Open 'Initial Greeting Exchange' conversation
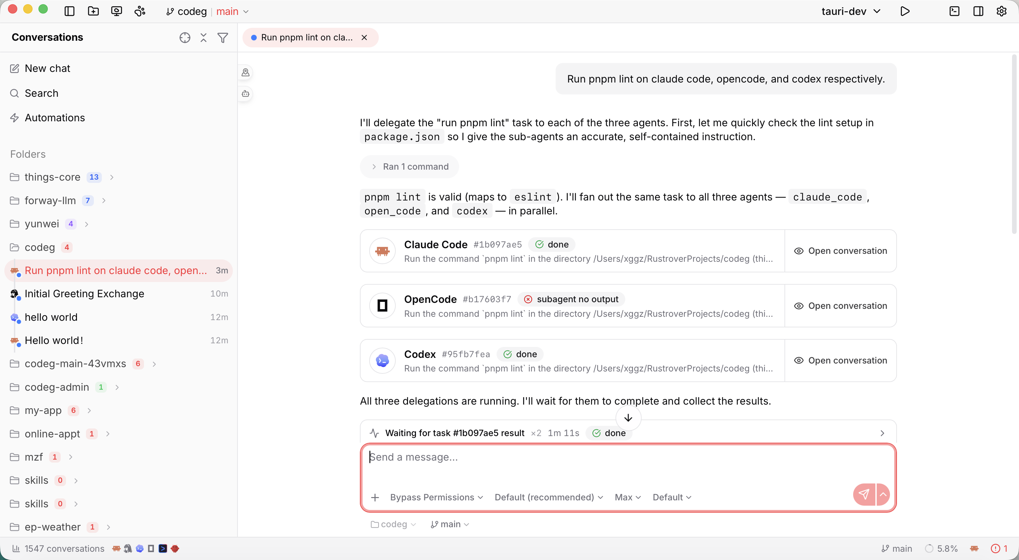 118,294
